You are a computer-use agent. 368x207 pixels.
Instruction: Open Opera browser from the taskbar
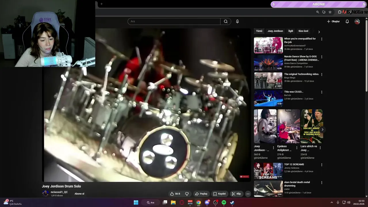(x=181, y=202)
